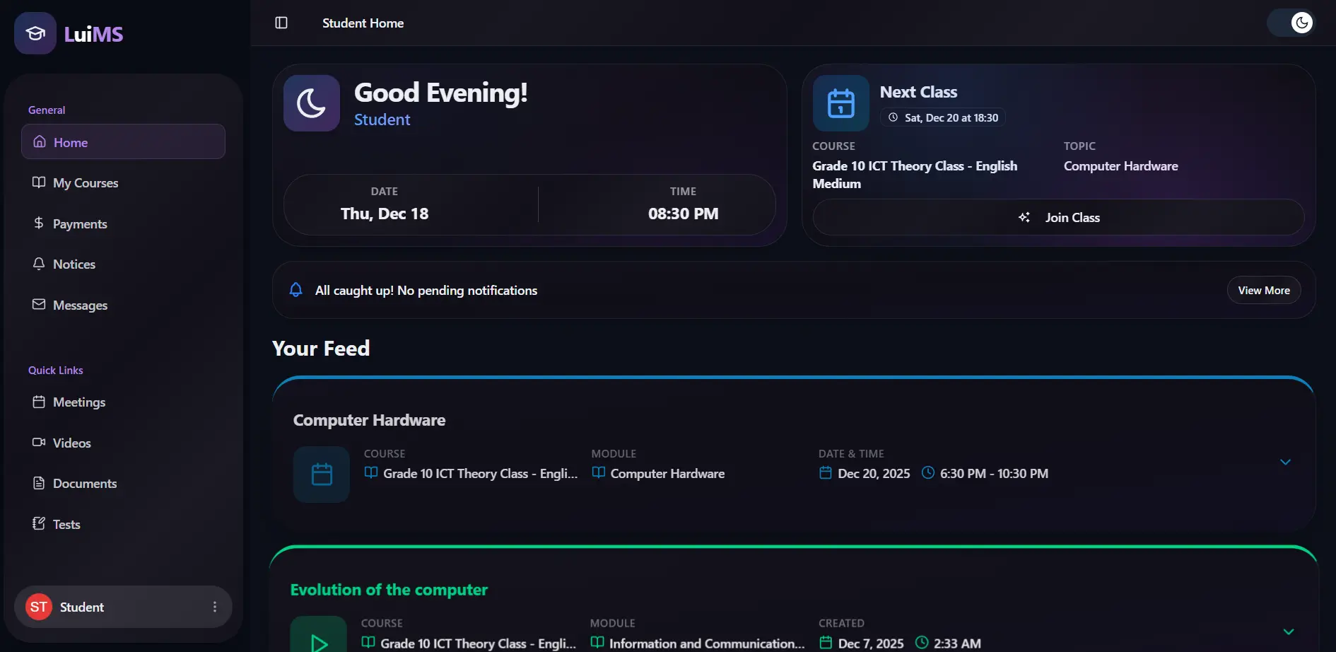Open Meetings quick link
This screenshot has height=652, width=1336.
coord(79,402)
